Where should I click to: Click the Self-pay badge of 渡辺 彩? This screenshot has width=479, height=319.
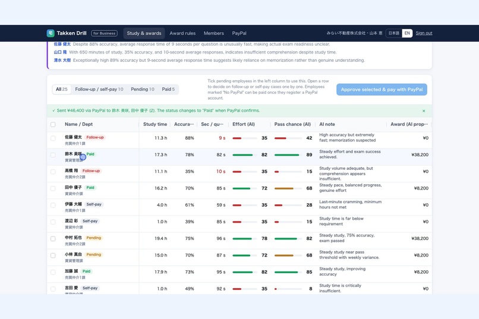point(90,221)
